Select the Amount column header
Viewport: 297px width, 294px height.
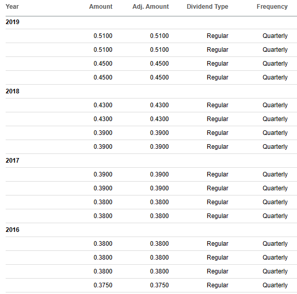point(101,7)
